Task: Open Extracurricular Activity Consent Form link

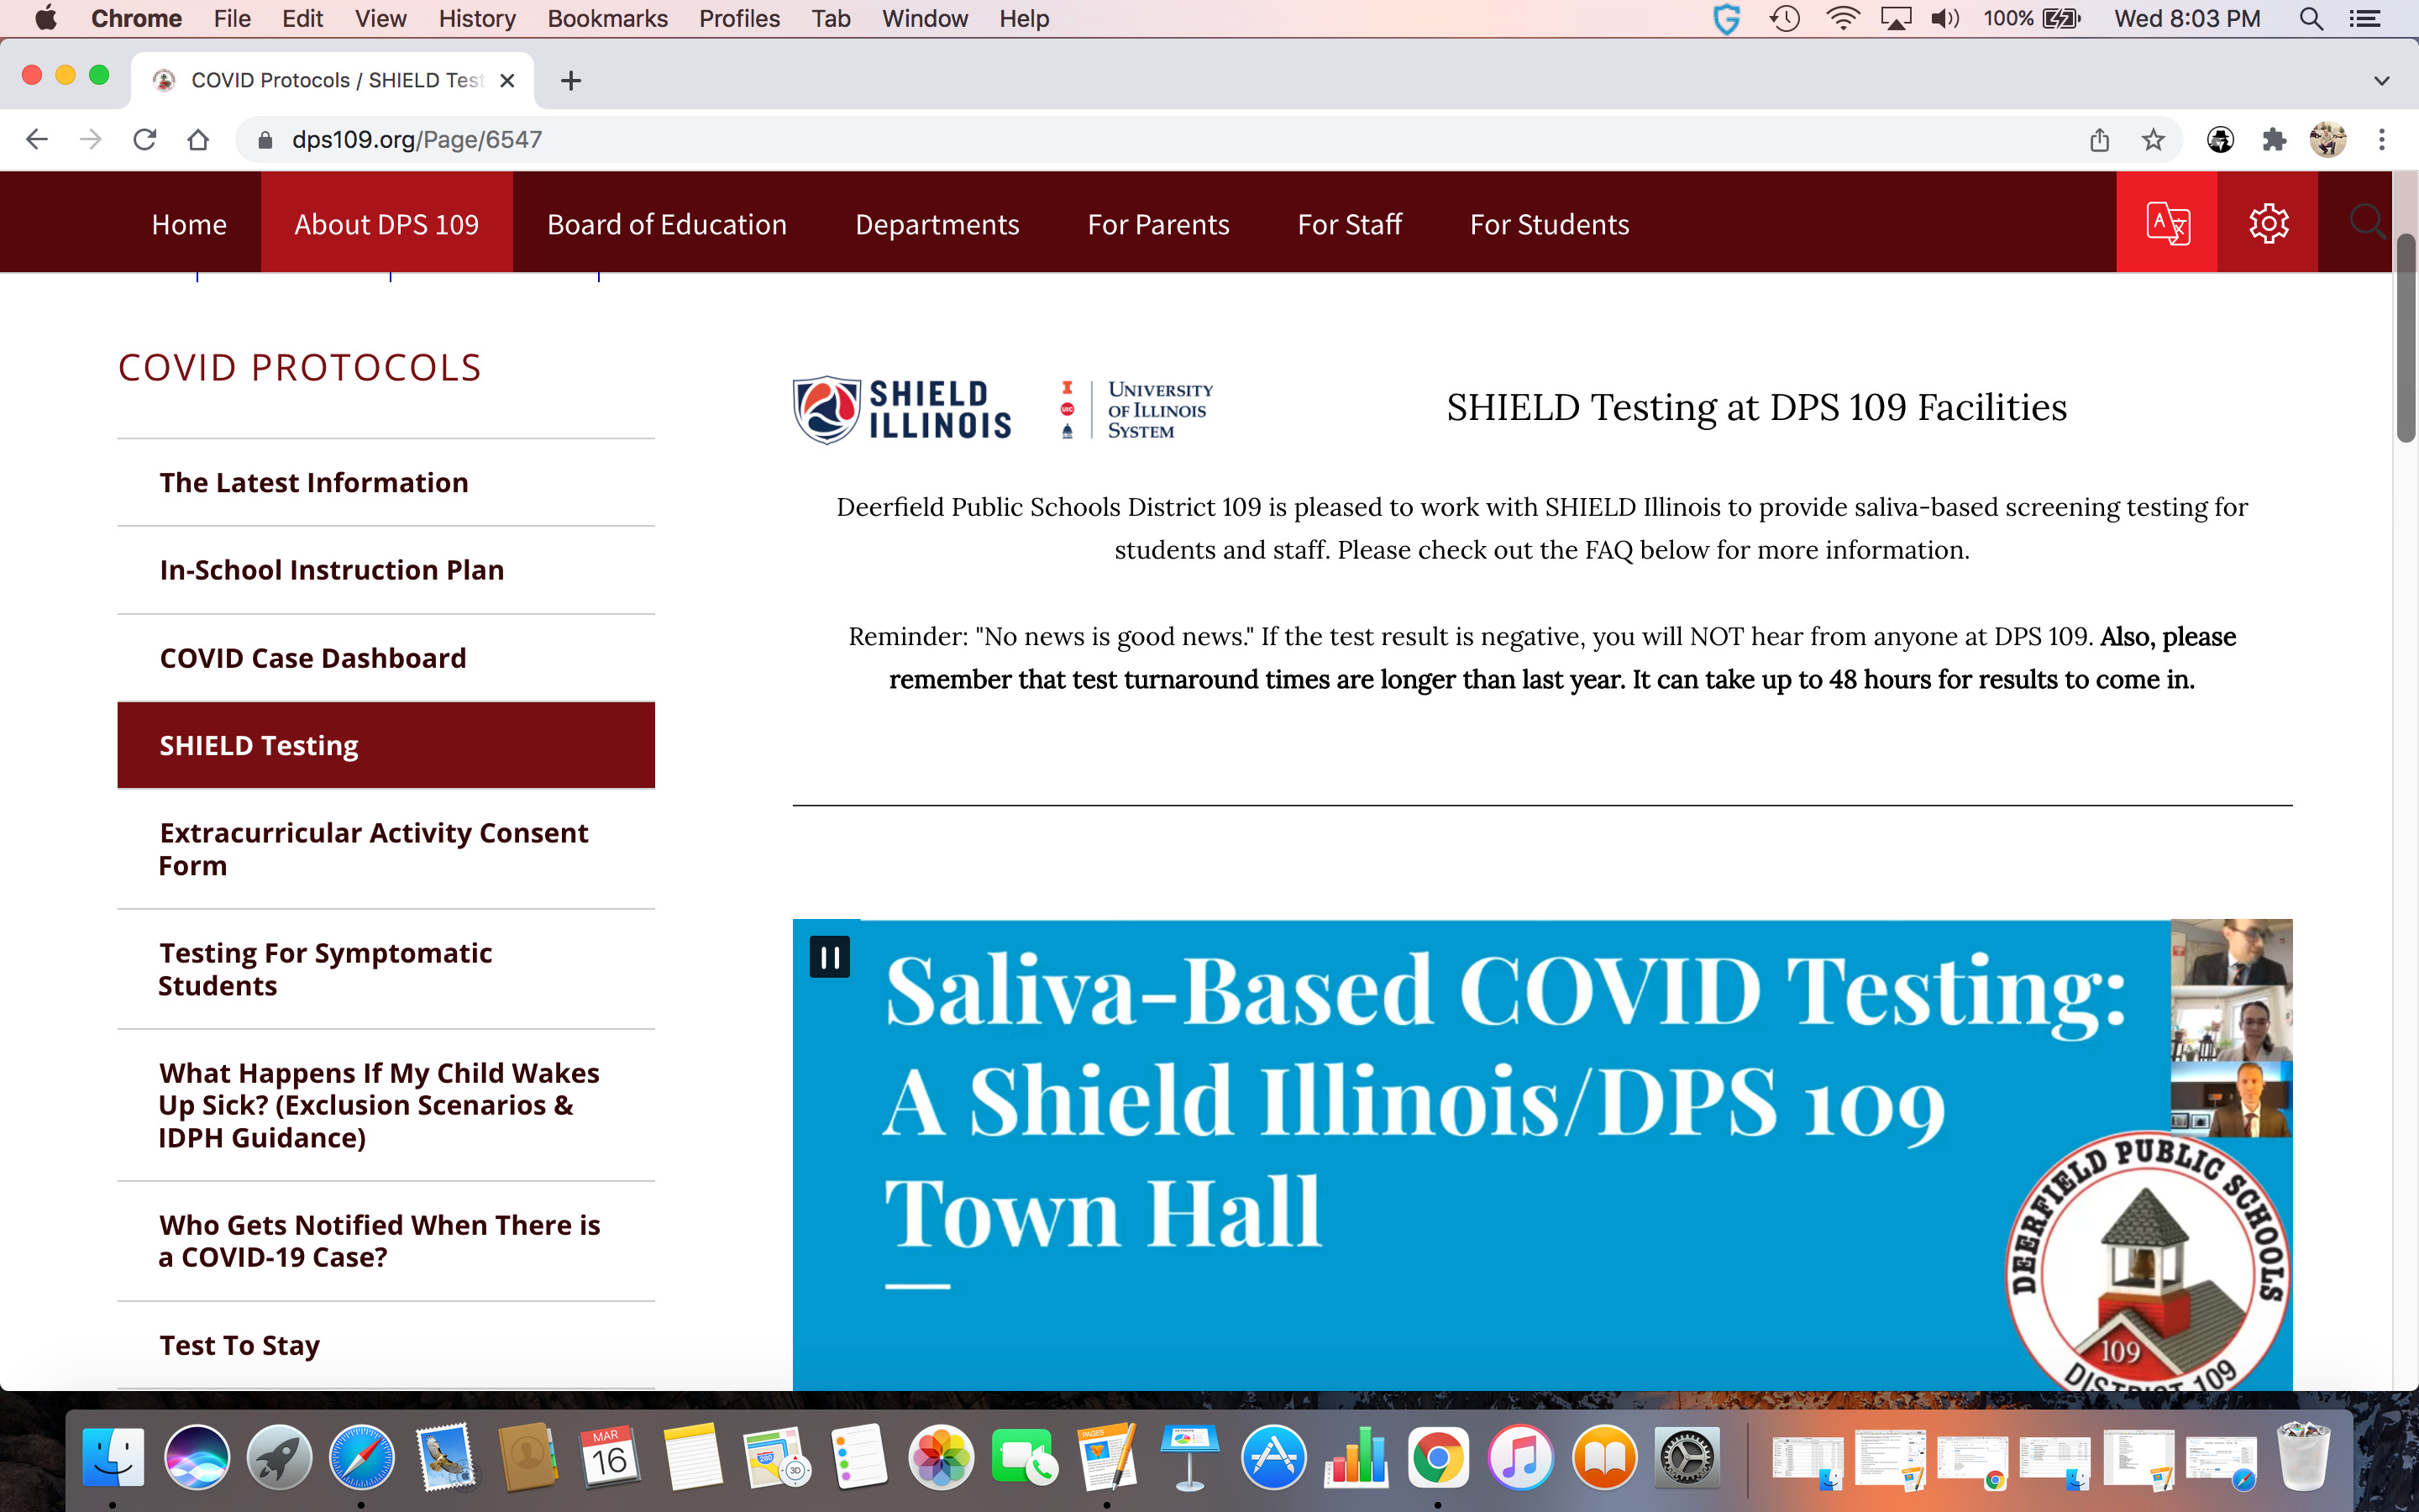Action: 386,849
